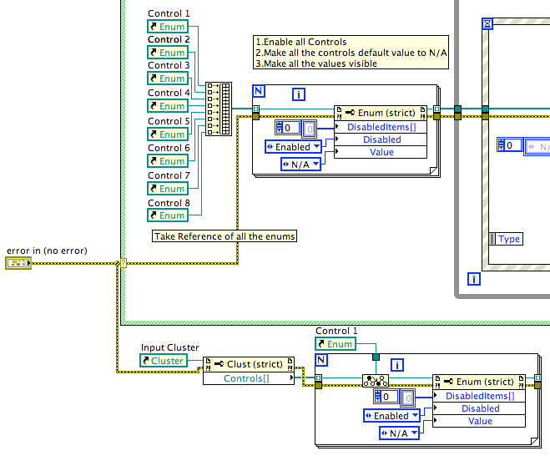Select the upper DisabledItems[] property row

pos(381,127)
